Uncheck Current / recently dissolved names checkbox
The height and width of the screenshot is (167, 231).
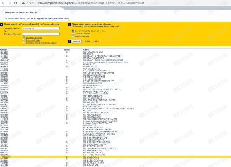point(73,31)
